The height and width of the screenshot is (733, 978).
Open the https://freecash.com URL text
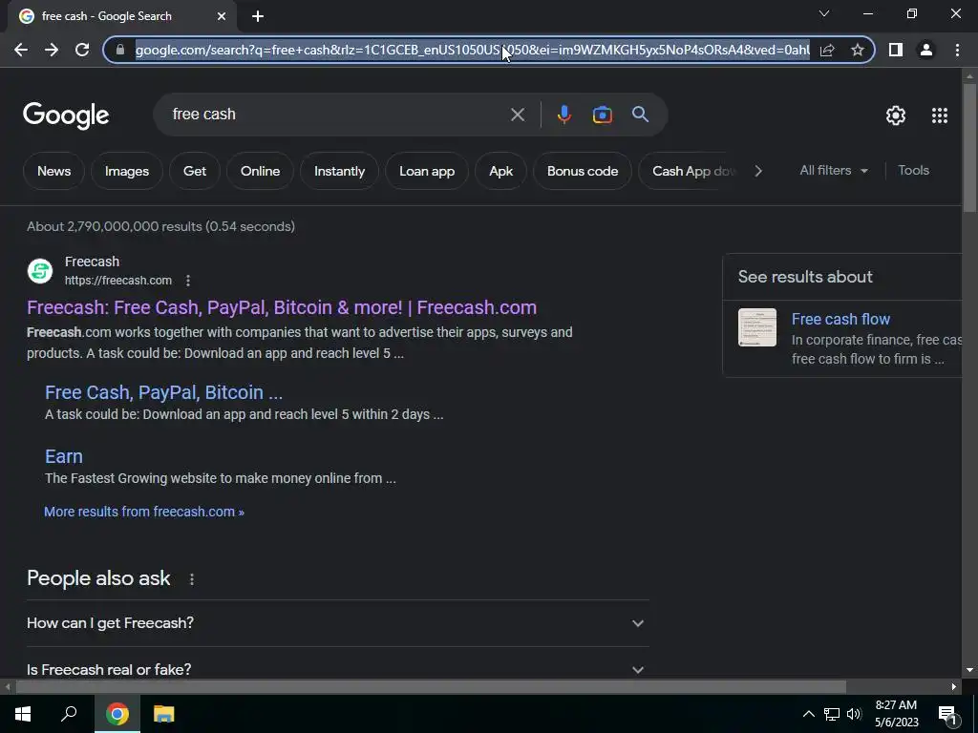click(x=117, y=281)
